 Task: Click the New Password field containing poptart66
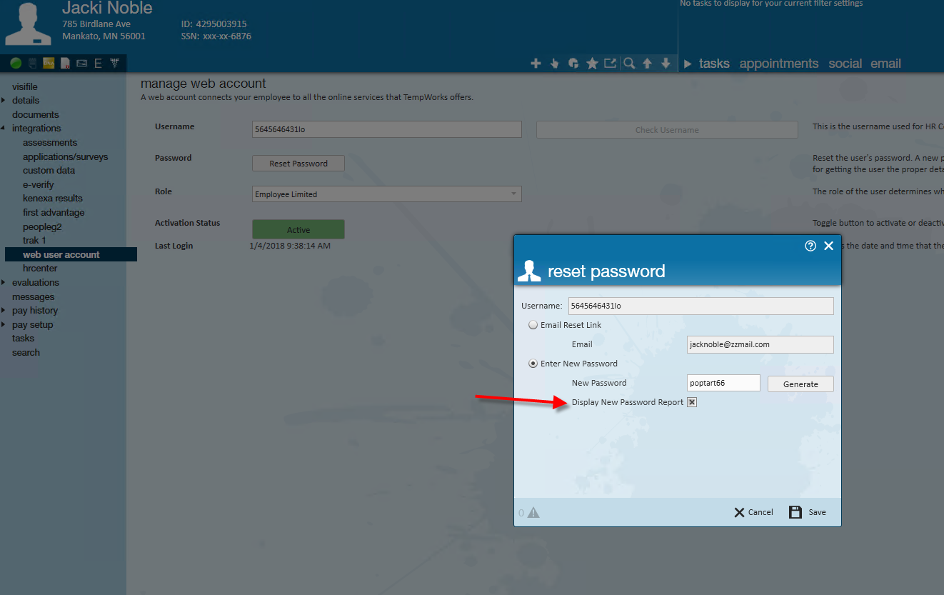coord(723,383)
